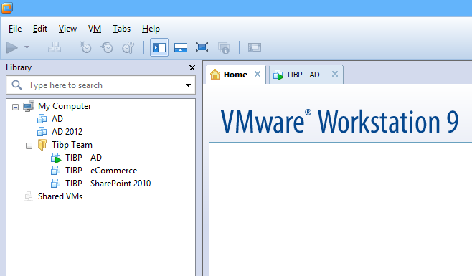Open the Help menu
The width and height of the screenshot is (472, 276).
[151, 29]
